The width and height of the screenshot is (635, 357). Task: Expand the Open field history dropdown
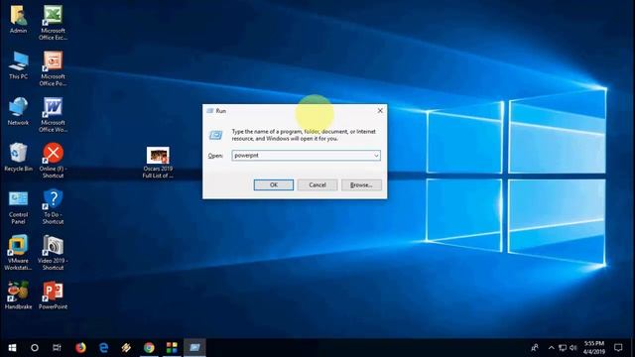(x=376, y=156)
